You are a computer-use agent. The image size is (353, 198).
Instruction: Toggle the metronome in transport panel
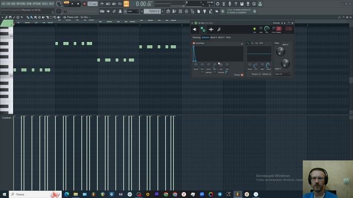[x=102, y=4]
